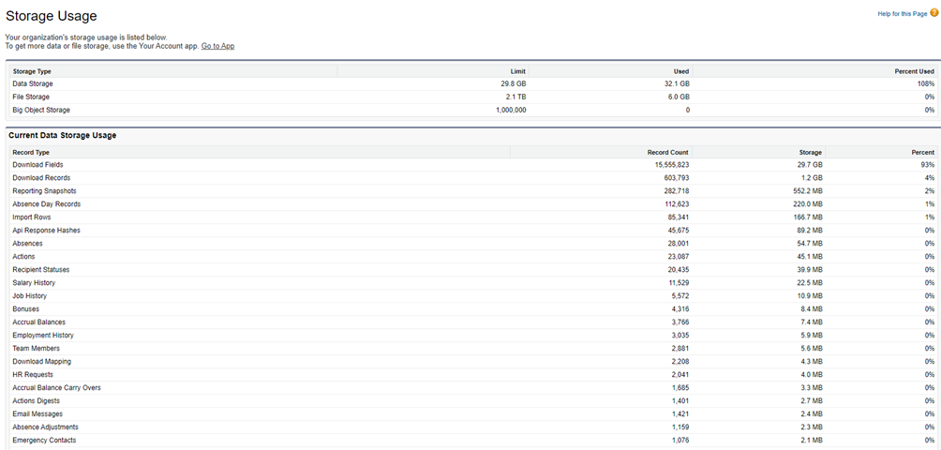Click the Limit column header
Screen dimensions: 941x450
tap(517, 71)
